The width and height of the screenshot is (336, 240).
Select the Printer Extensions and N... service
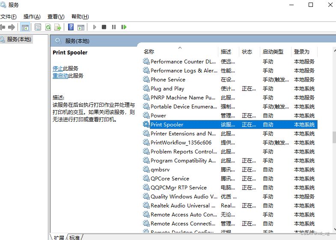tap(230, 134)
